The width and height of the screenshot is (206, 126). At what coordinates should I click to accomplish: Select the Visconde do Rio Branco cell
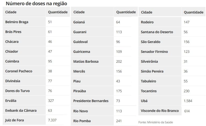[160, 111]
